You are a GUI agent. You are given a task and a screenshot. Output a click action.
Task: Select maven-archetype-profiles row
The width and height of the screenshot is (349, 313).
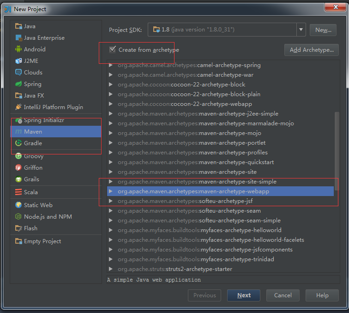[220, 153]
